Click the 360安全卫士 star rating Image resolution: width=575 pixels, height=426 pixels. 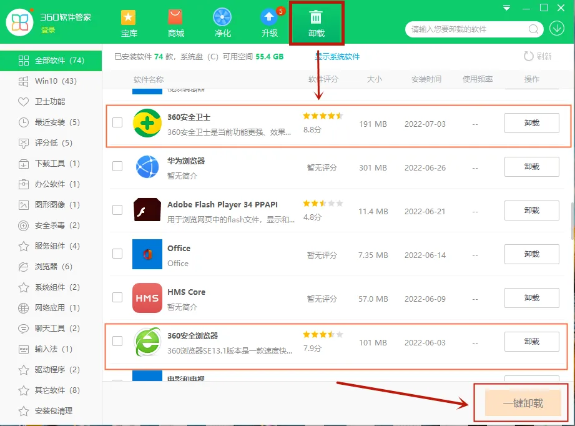323,116
